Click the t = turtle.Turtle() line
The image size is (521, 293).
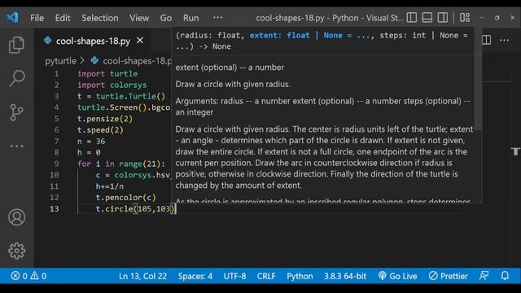coord(121,96)
